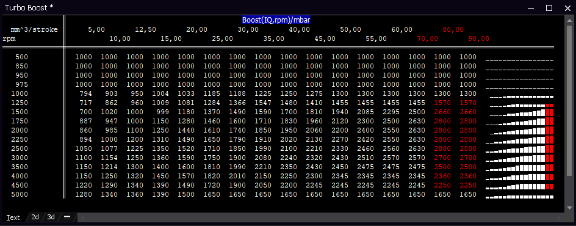The height and width of the screenshot is (226, 576).
Task: Select cell value 860
Action: [x=86, y=131]
